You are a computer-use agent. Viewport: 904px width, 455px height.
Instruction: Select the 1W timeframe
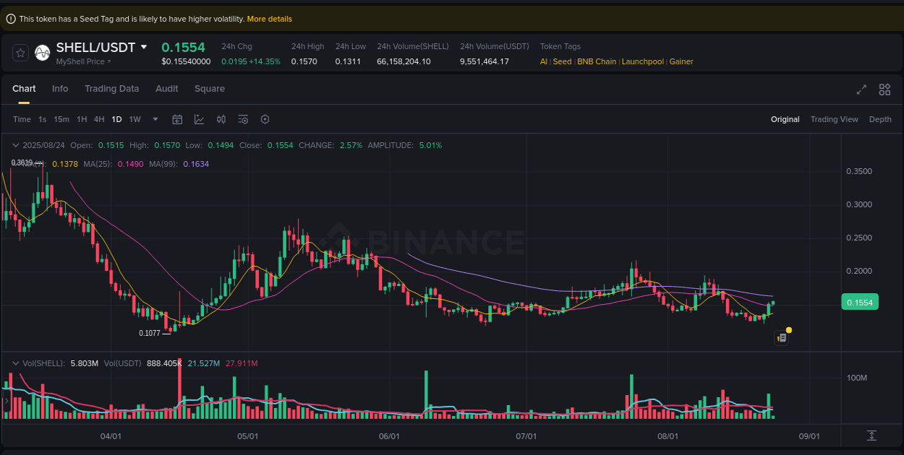click(135, 118)
